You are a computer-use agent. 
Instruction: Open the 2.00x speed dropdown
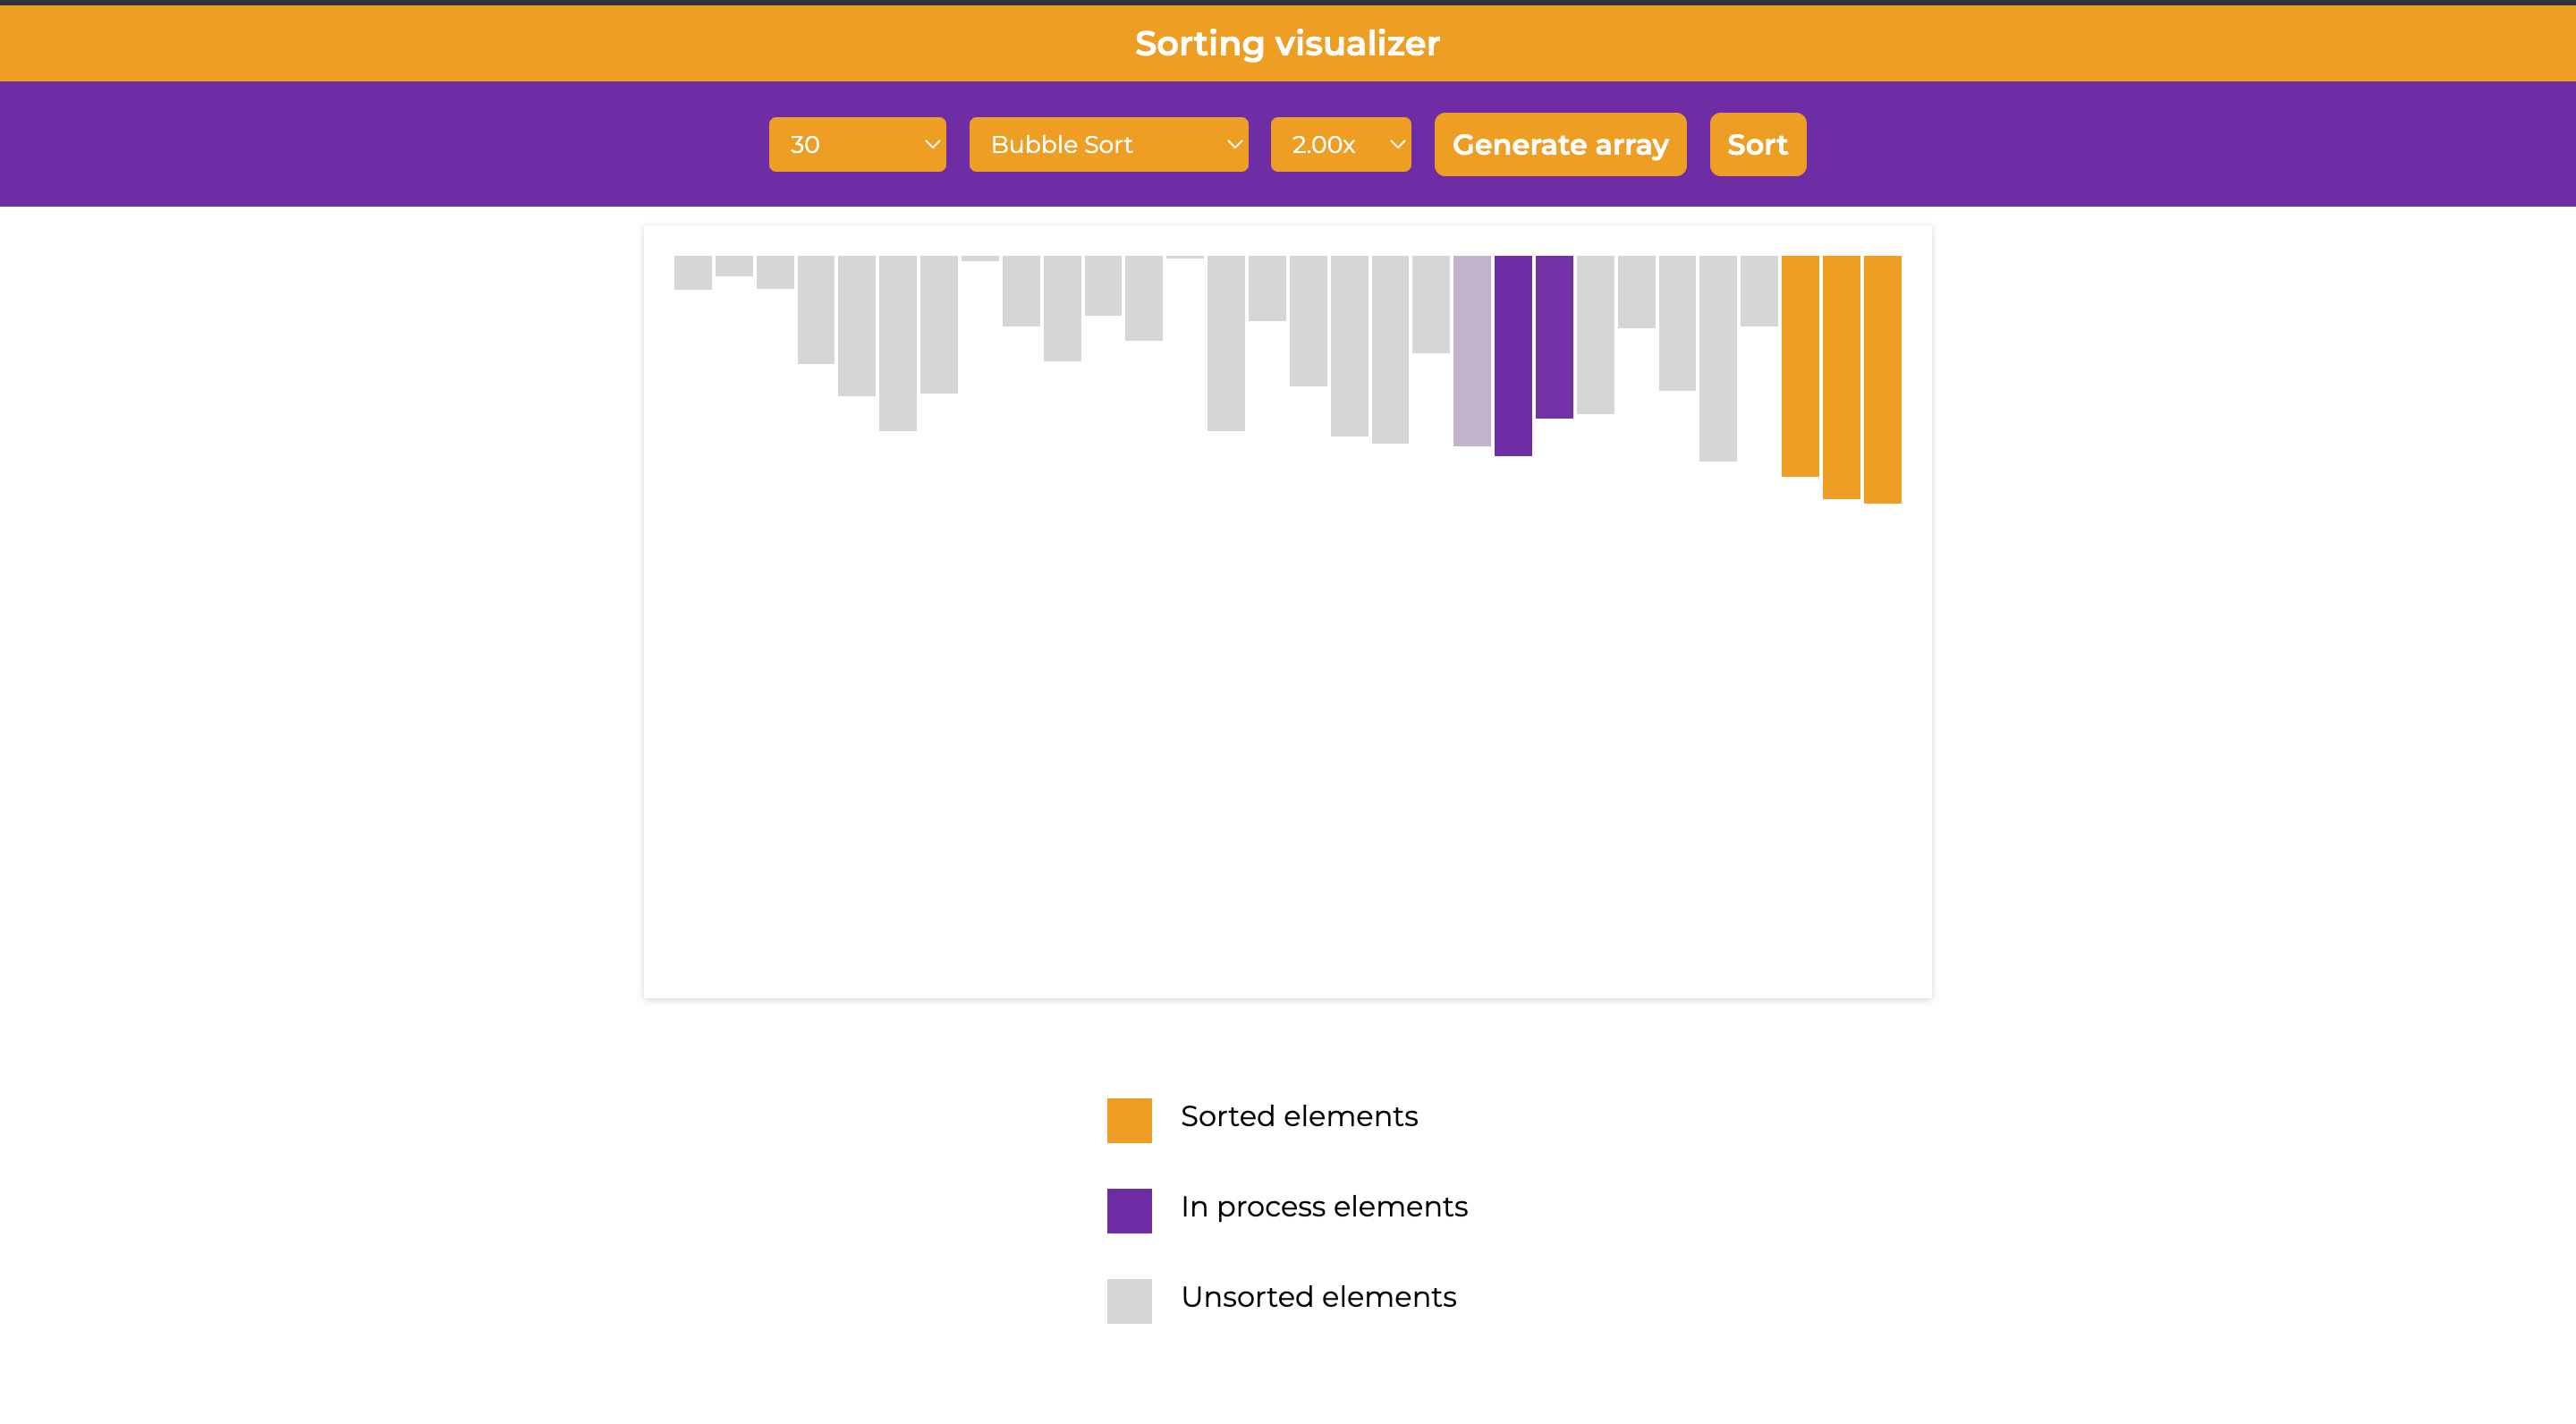(1340, 145)
